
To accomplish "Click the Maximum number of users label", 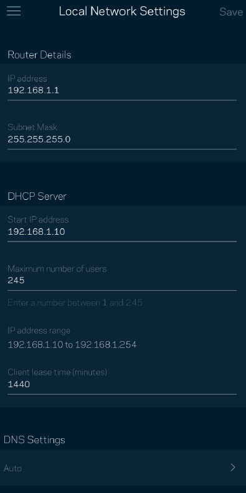I will coord(57,268).
